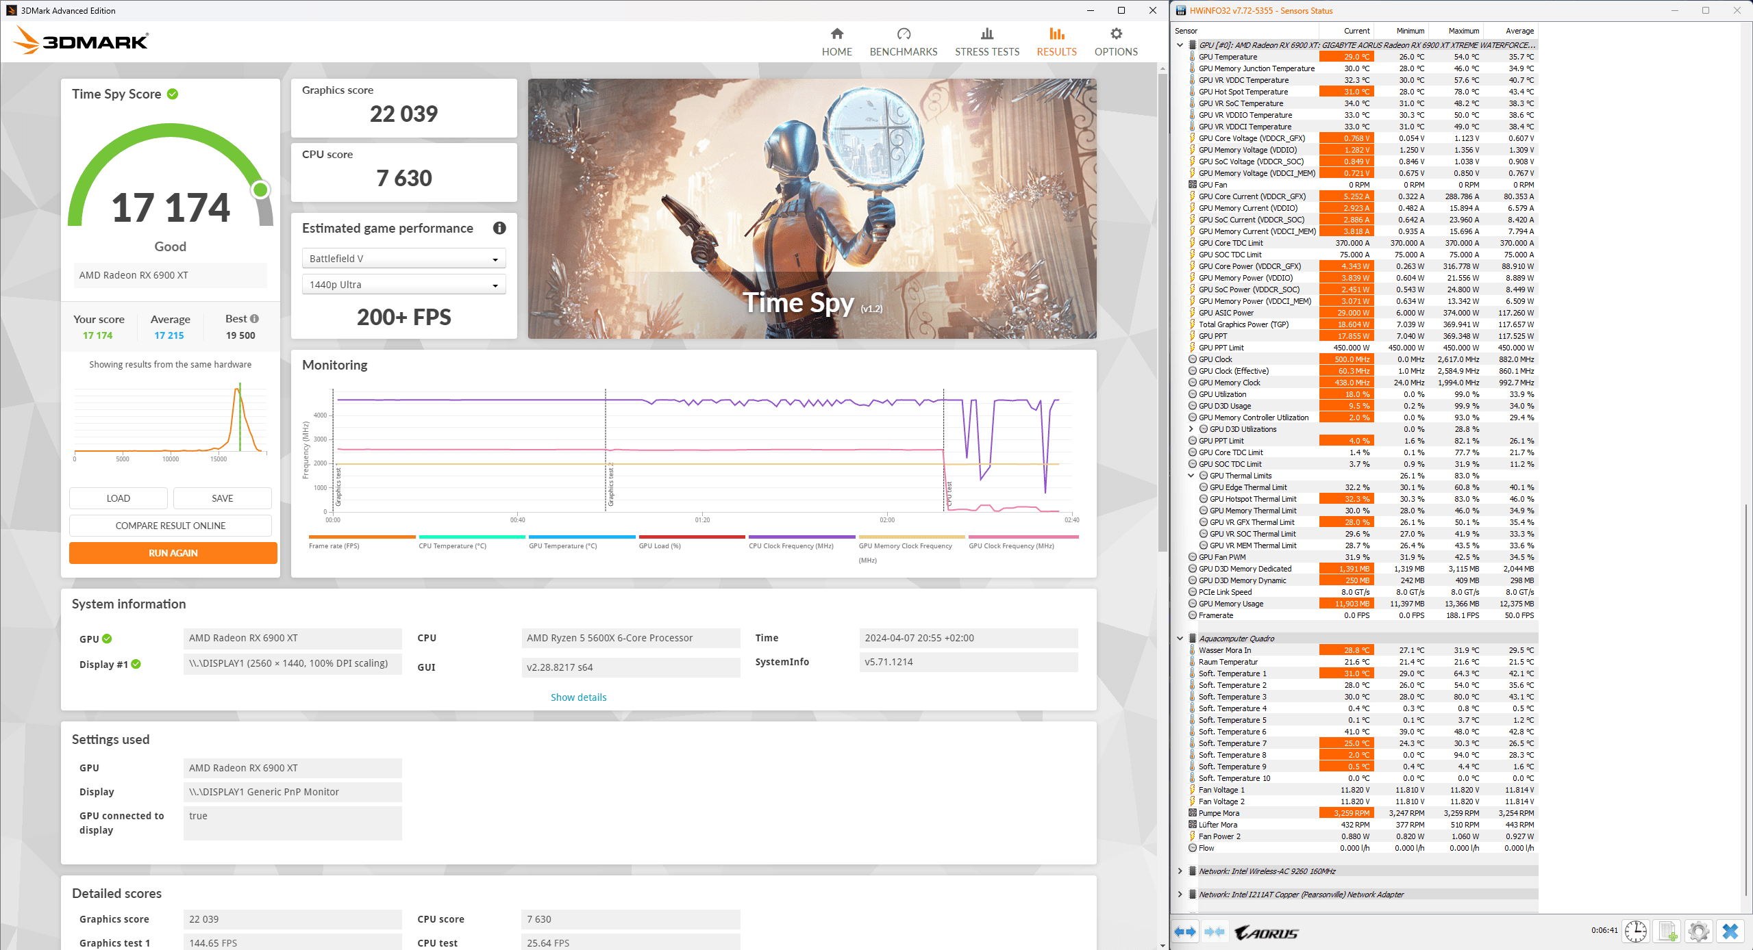Click the RUN AGAIN button
1753x950 pixels.
(x=173, y=553)
